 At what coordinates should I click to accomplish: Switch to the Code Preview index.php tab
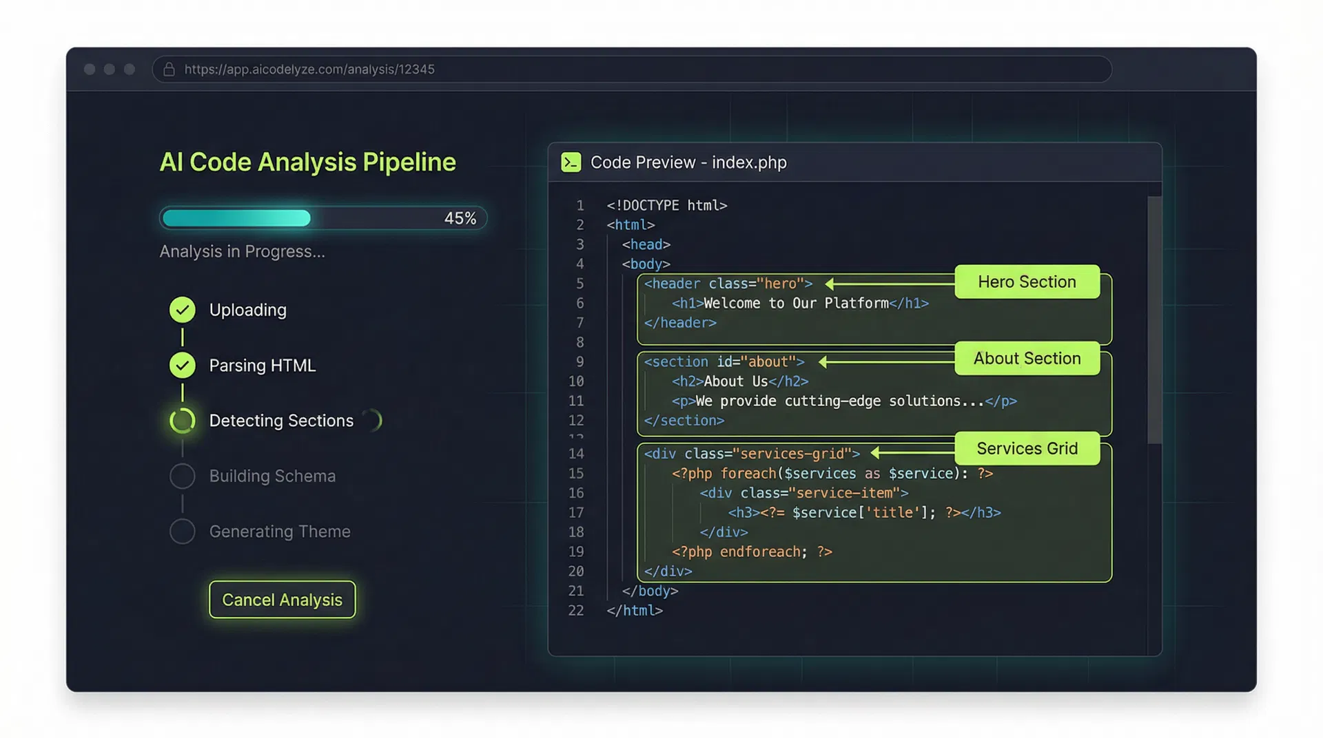pyautogui.click(x=688, y=162)
